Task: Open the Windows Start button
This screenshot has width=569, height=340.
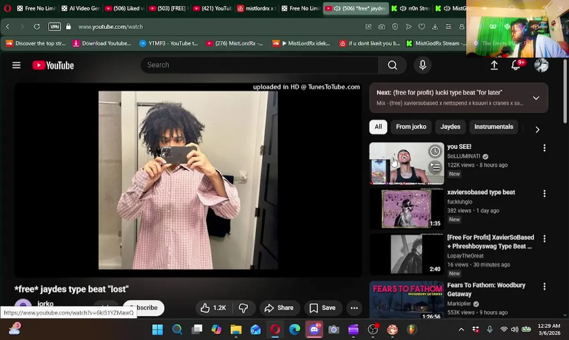Action: coord(157,329)
